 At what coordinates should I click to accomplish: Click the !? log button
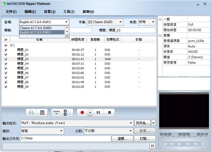click(x=152, y=146)
